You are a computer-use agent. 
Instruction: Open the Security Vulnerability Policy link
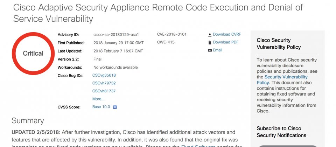click(x=282, y=80)
